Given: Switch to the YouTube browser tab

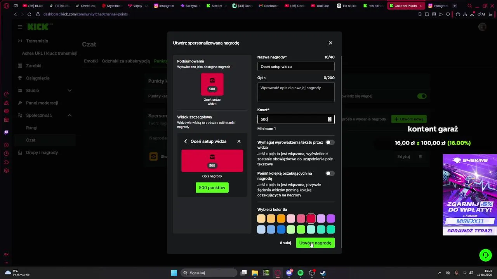Looking at the screenshot, I should point(320,6).
